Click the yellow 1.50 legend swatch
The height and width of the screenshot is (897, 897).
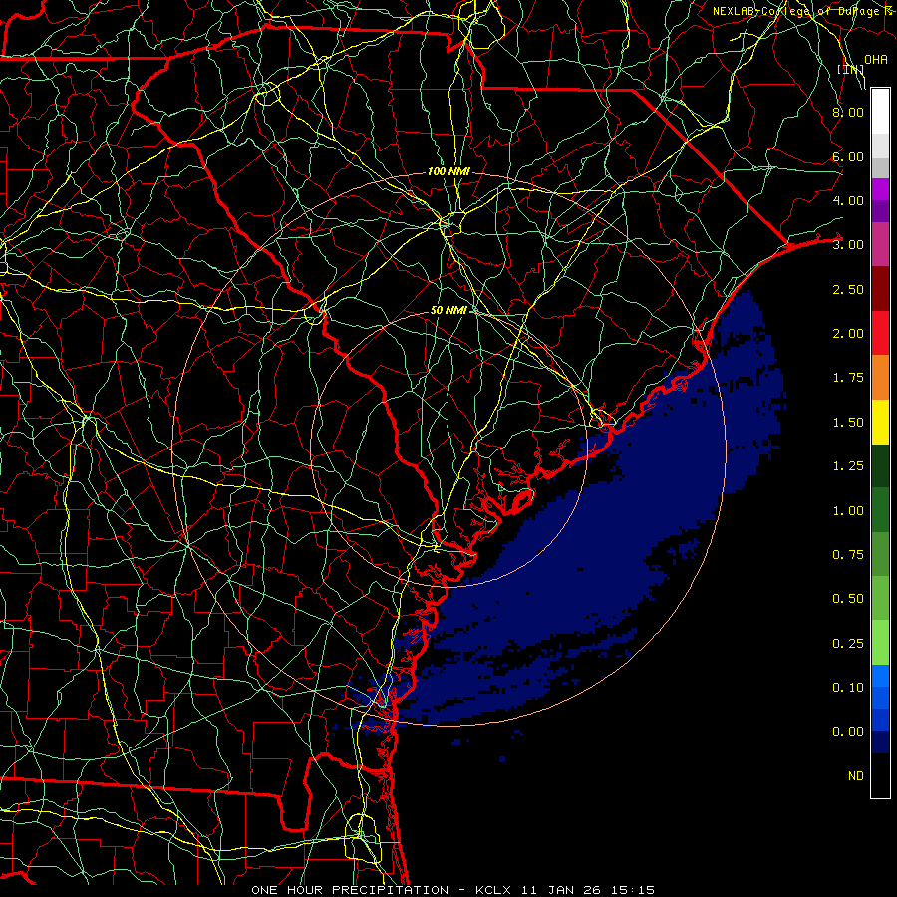(x=880, y=422)
